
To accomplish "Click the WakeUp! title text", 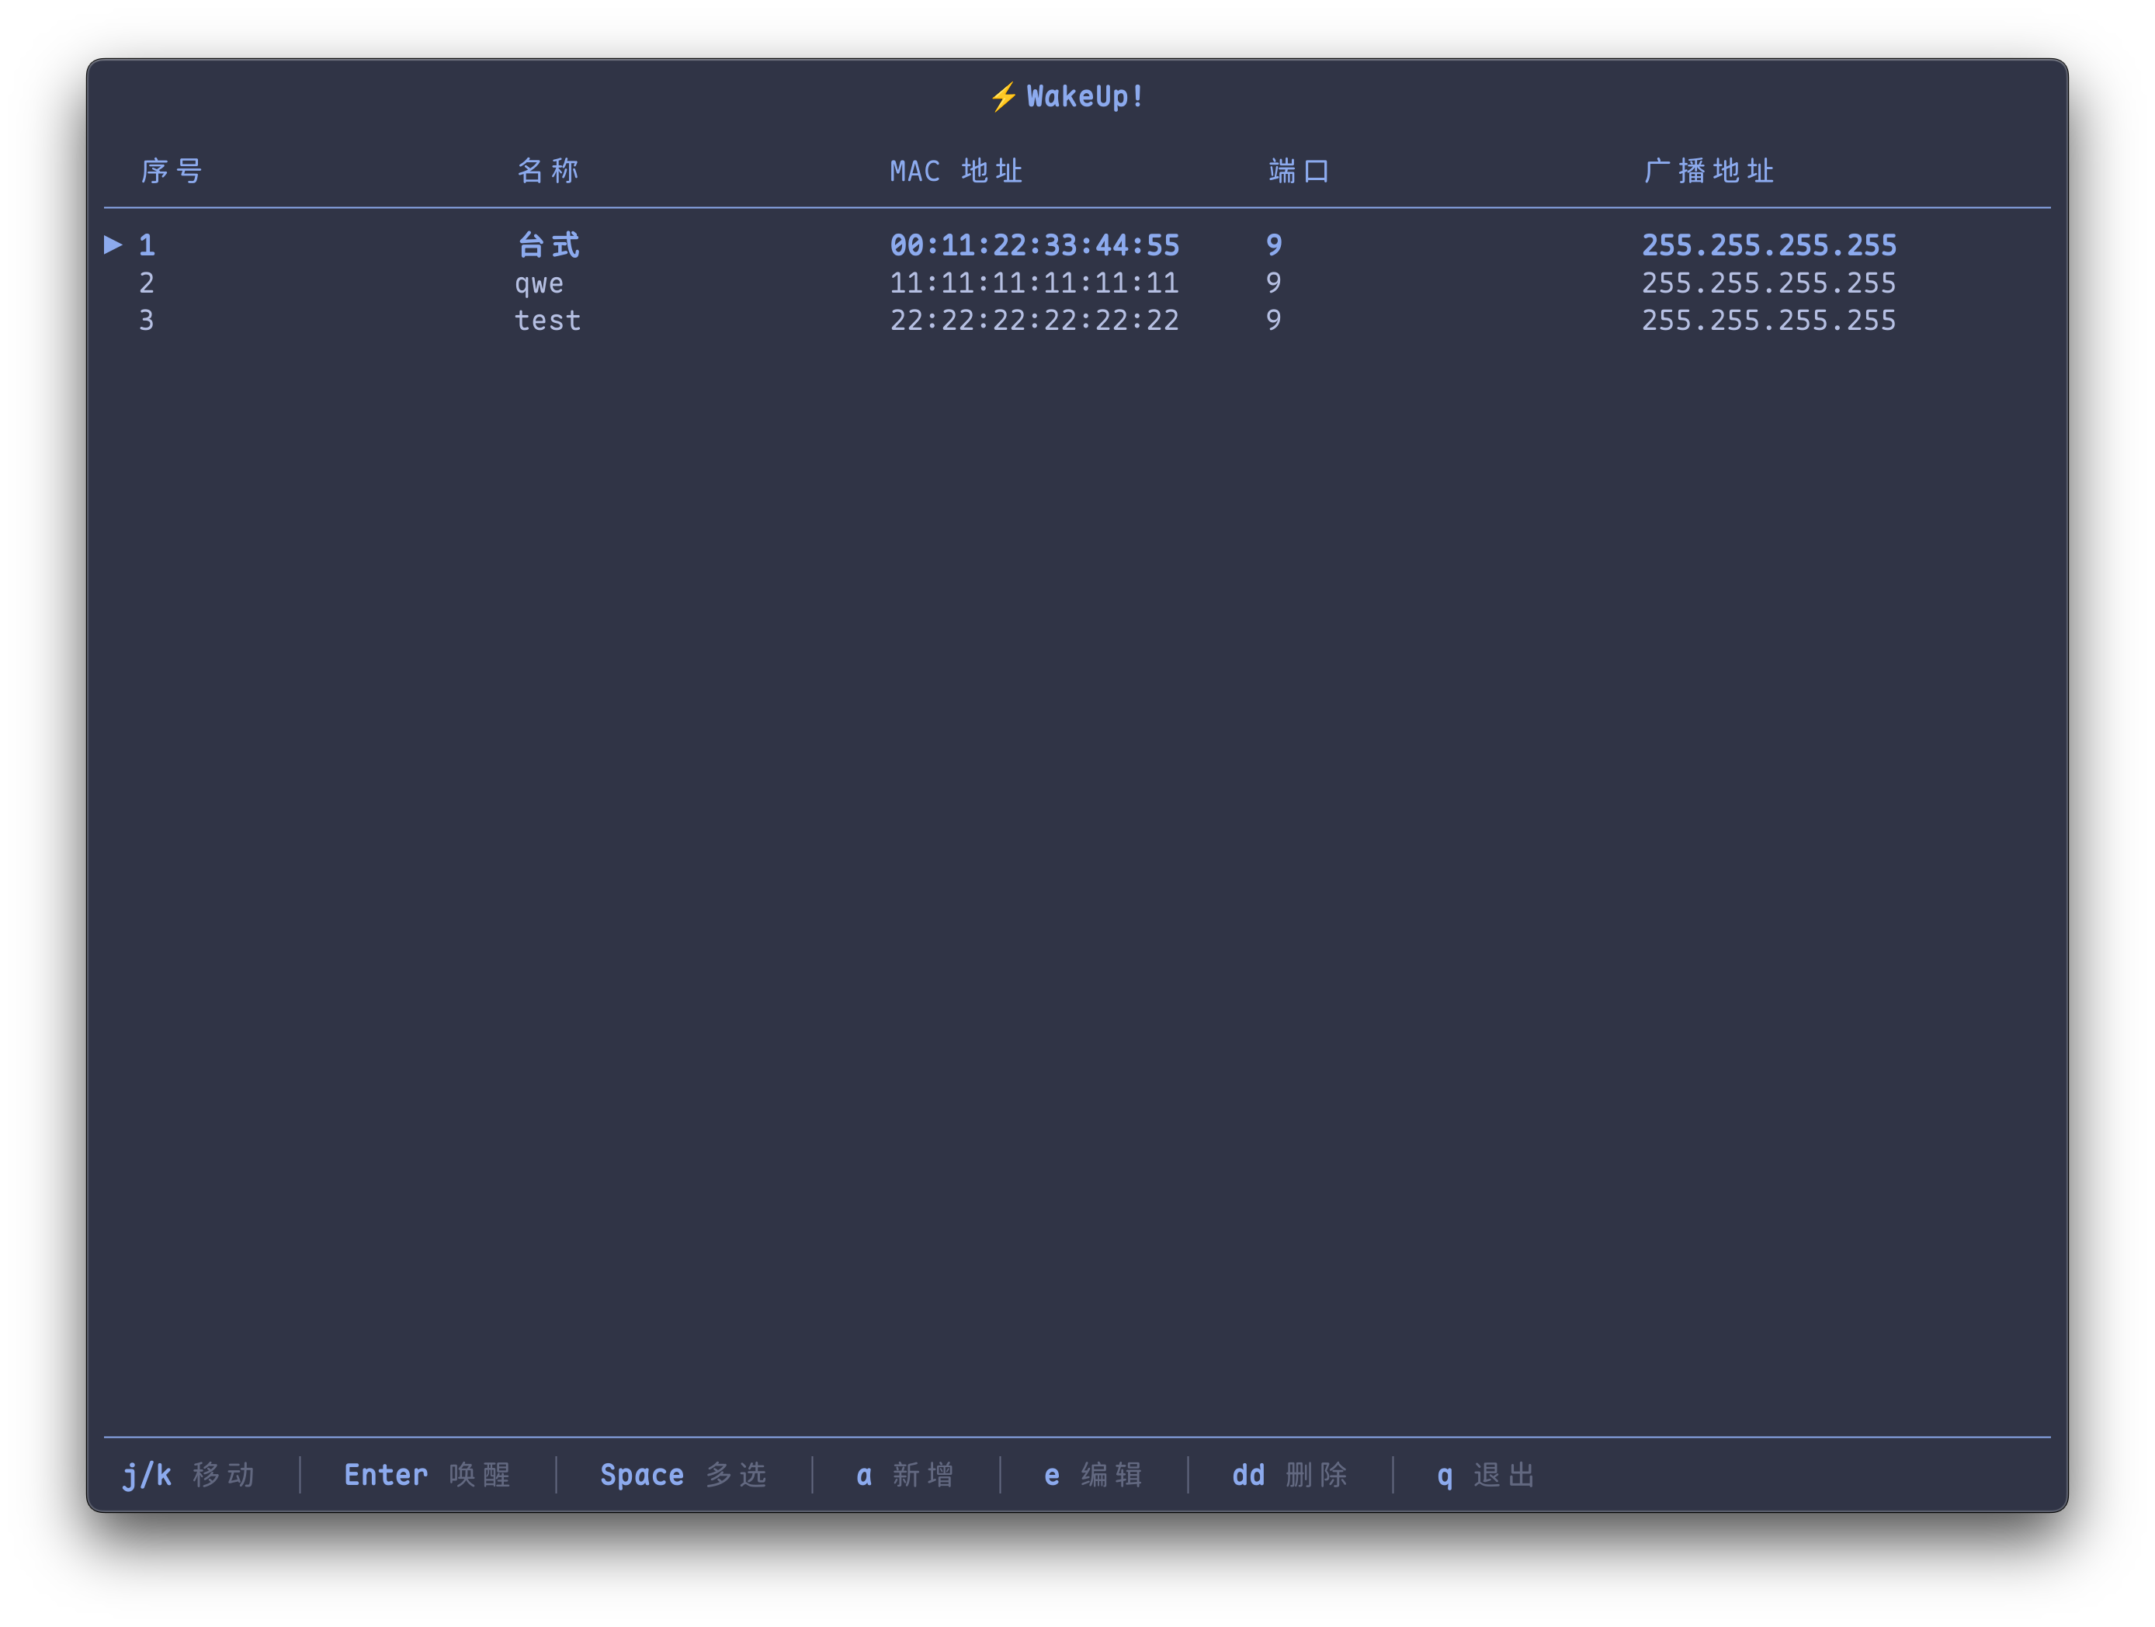I will 1085,96.
